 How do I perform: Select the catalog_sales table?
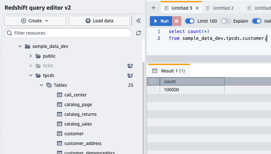tap(78, 124)
